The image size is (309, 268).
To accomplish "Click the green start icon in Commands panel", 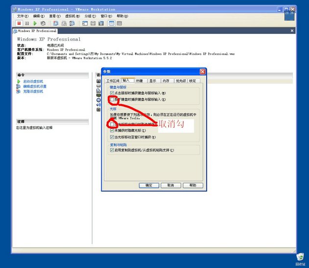I will pyautogui.click(x=19, y=81).
